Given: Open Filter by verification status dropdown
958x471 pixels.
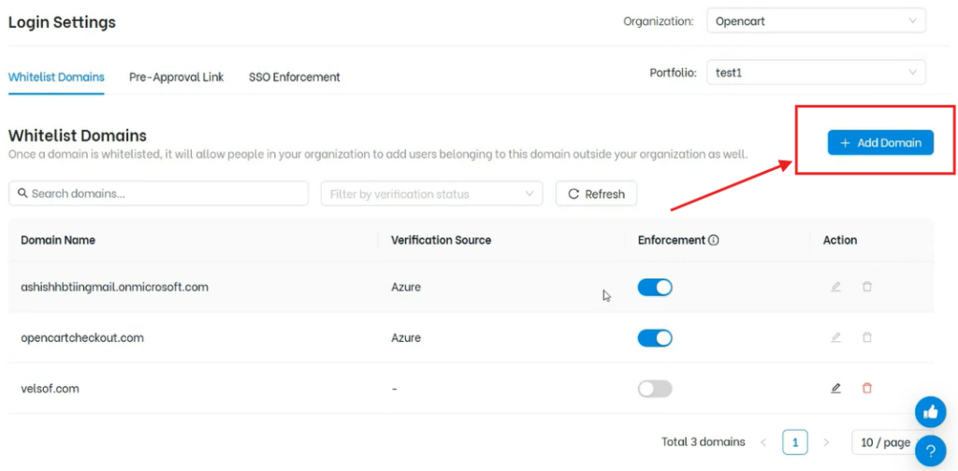Looking at the screenshot, I should (x=431, y=193).
